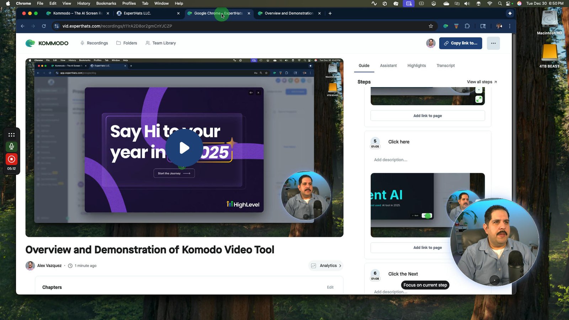Switch to the Highlights tab
Image resolution: width=569 pixels, height=320 pixels.
coord(416,65)
